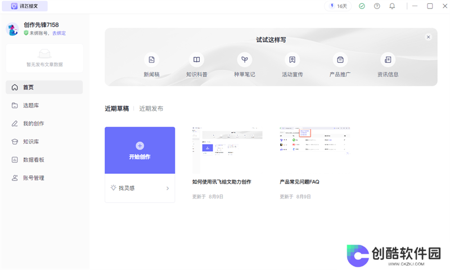This screenshot has width=450, height=270.
Task: Minimize the application window
Action: coord(415,6)
